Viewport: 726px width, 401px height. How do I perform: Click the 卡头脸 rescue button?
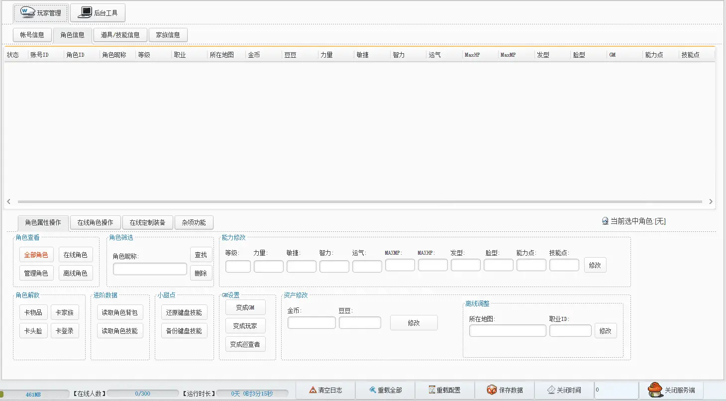pyautogui.click(x=33, y=331)
